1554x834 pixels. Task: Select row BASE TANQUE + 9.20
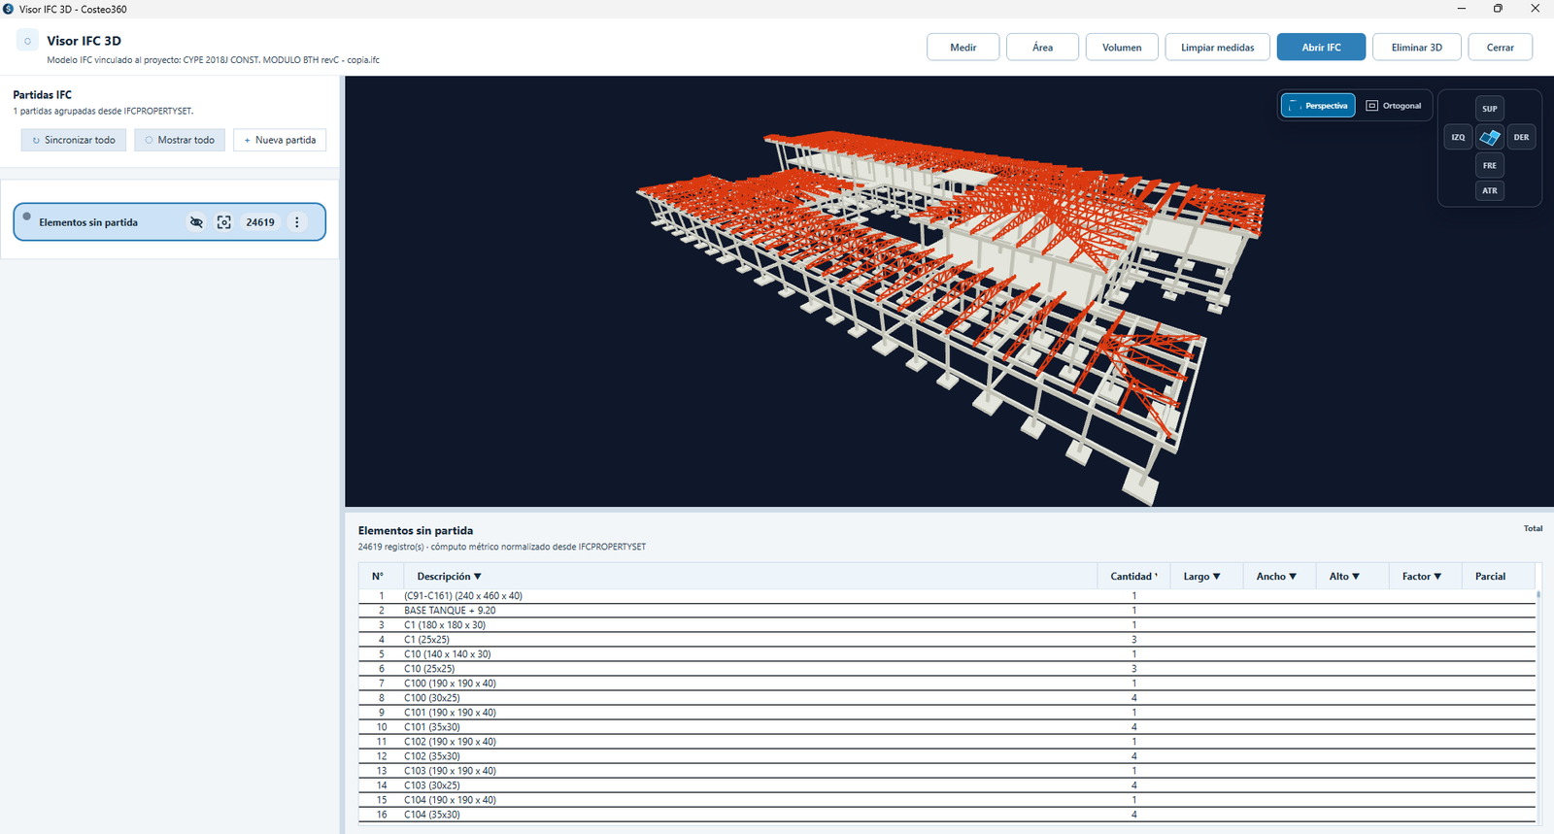point(947,611)
